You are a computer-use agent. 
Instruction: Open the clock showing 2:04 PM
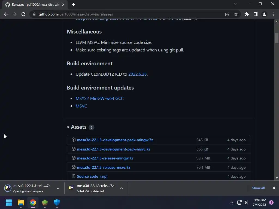click(259, 202)
